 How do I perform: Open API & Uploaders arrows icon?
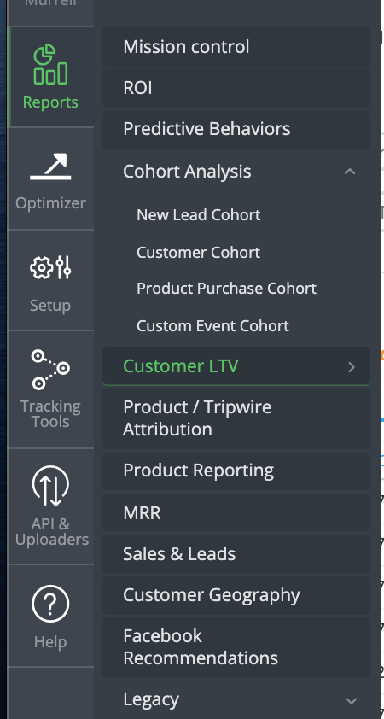[50, 486]
